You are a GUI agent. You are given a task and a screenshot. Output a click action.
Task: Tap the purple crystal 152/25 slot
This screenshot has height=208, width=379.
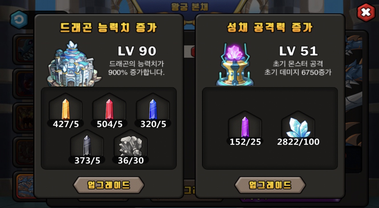(245, 129)
